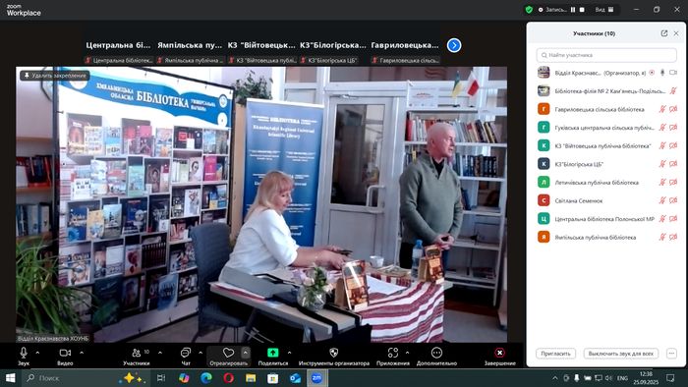Open the Windows Start menu
The width and height of the screenshot is (688, 387).
point(10,378)
